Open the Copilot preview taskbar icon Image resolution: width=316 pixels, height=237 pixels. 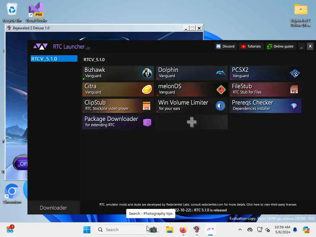(x=306, y=230)
